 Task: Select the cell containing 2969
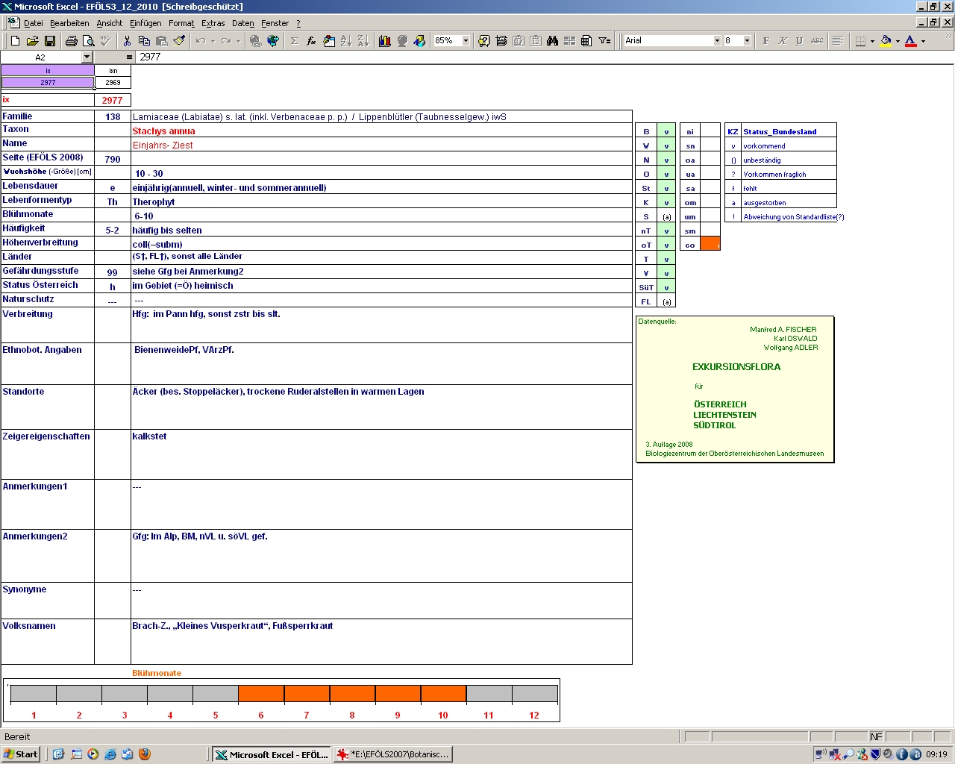113,82
